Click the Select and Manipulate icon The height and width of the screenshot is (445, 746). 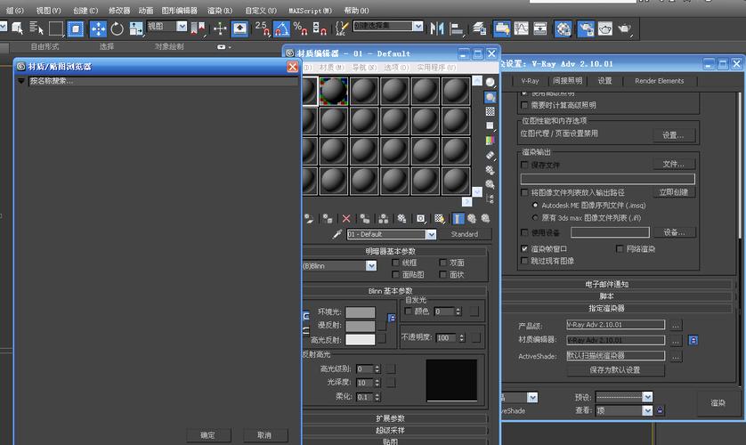220,29
